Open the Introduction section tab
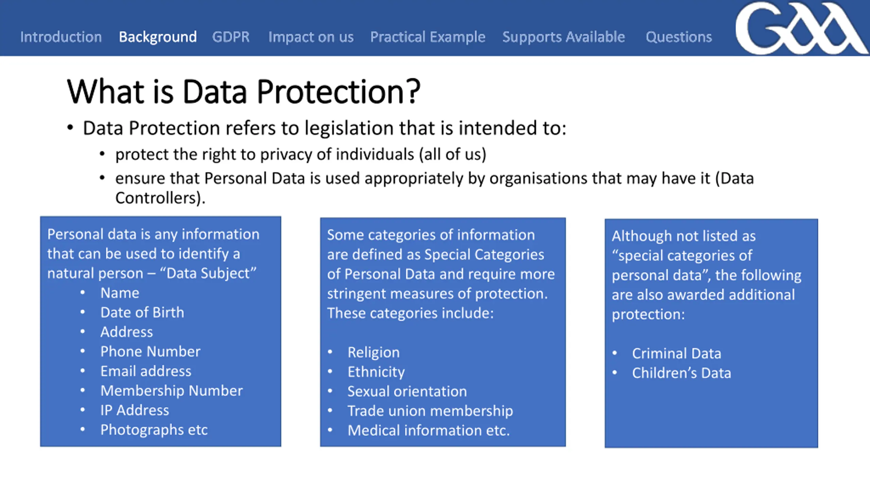This screenshot has height=489, width=870. (61, 37)
